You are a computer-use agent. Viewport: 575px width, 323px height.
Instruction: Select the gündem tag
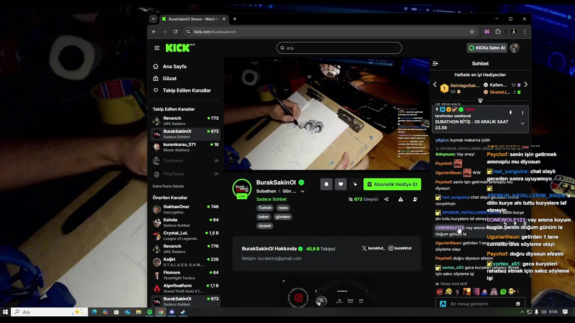(x=283, y=217)
